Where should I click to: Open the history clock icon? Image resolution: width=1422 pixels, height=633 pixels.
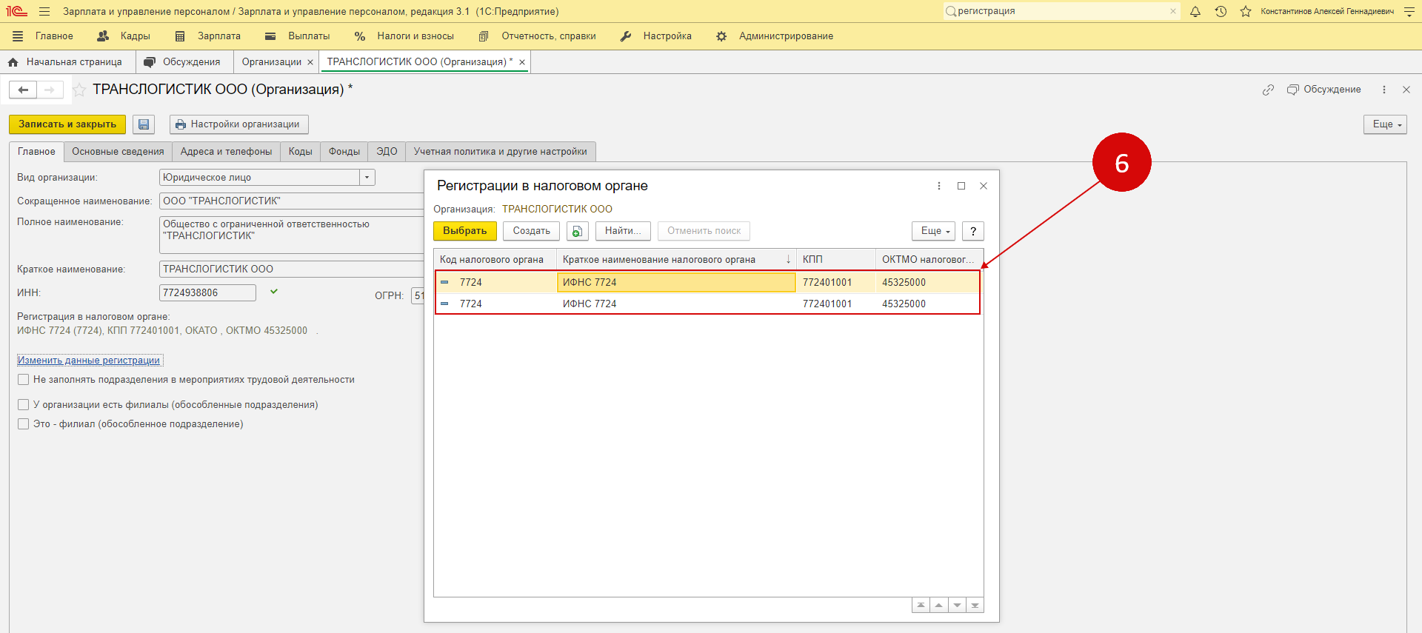(x=1221, y=11)
